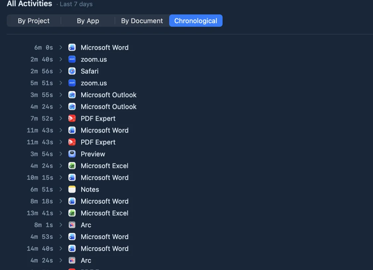
Task: Switch to the By Project tab
Action: coord(34,21)
